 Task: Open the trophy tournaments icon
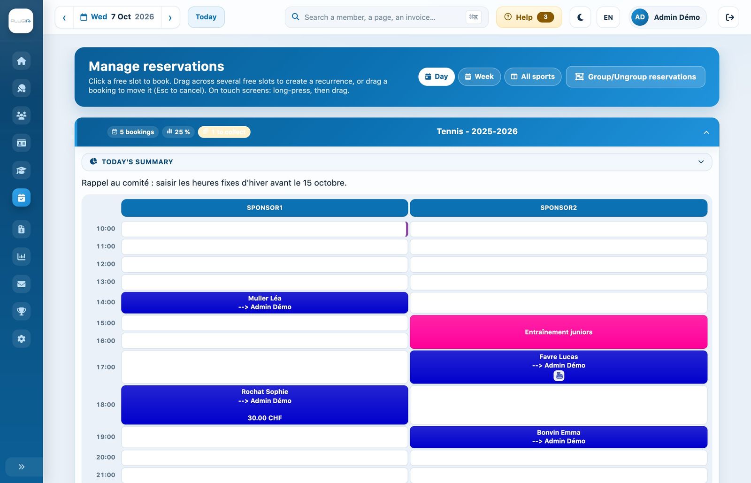tap(21, 311)
